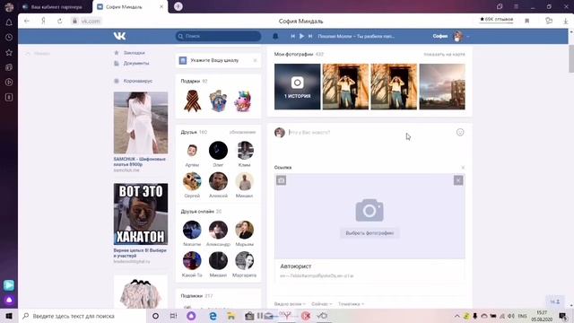
Task: Focus the Windows taskbar search box
Action: point(83,316)
